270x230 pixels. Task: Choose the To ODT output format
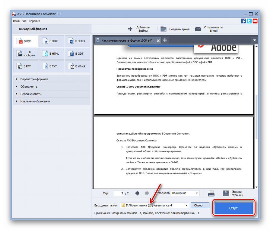[78, 54]
